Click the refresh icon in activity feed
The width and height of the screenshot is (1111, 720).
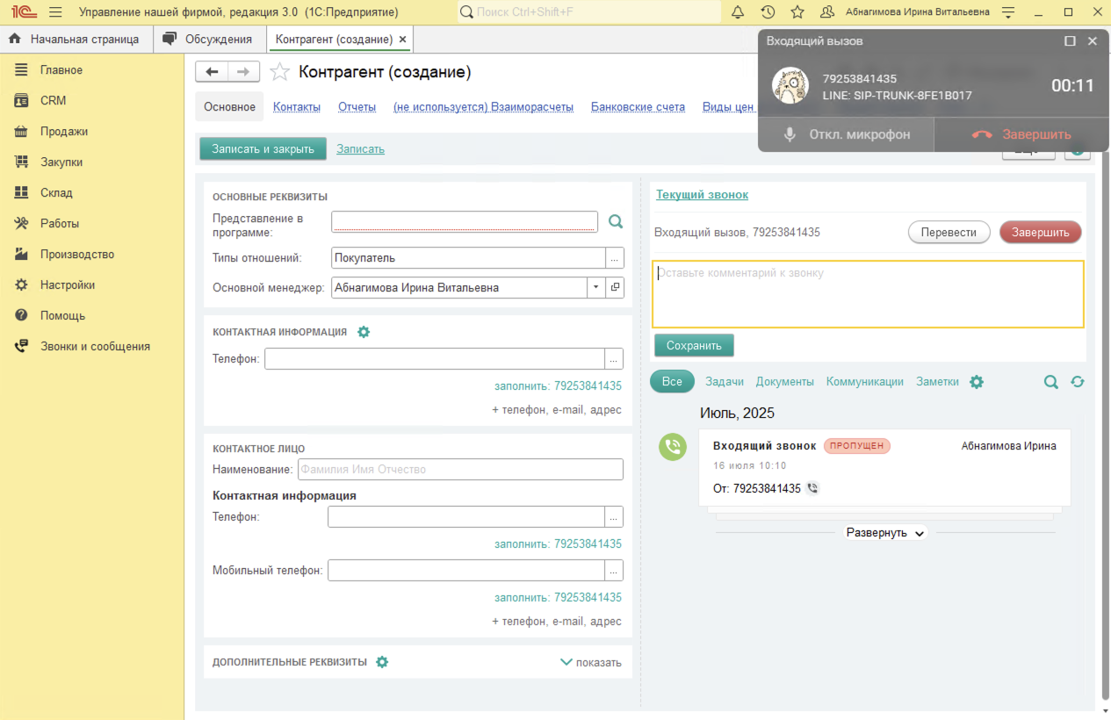pos(1078,382)
